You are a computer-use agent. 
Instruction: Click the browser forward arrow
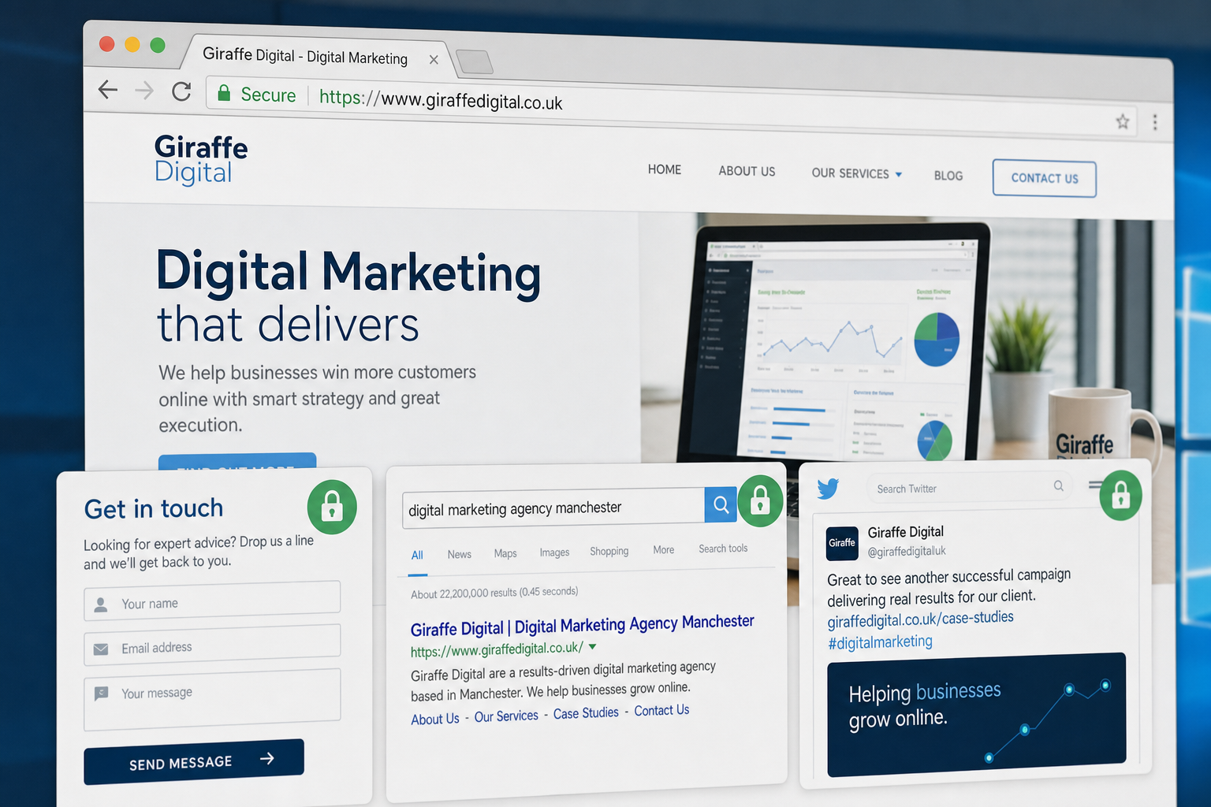pos(144,91)
